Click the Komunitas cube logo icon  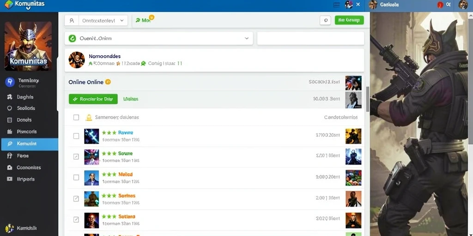click(x=9, y=4)
